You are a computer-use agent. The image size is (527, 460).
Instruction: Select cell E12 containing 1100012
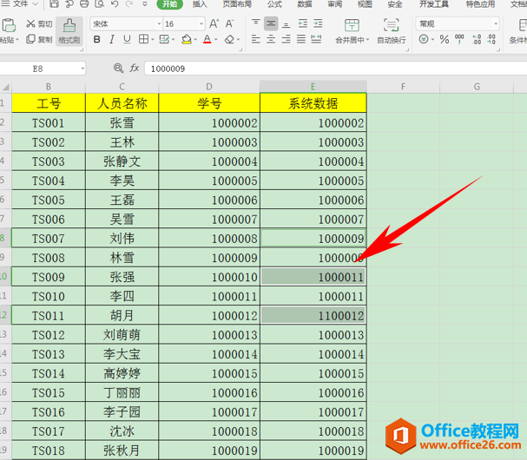(x=313, y=315)
